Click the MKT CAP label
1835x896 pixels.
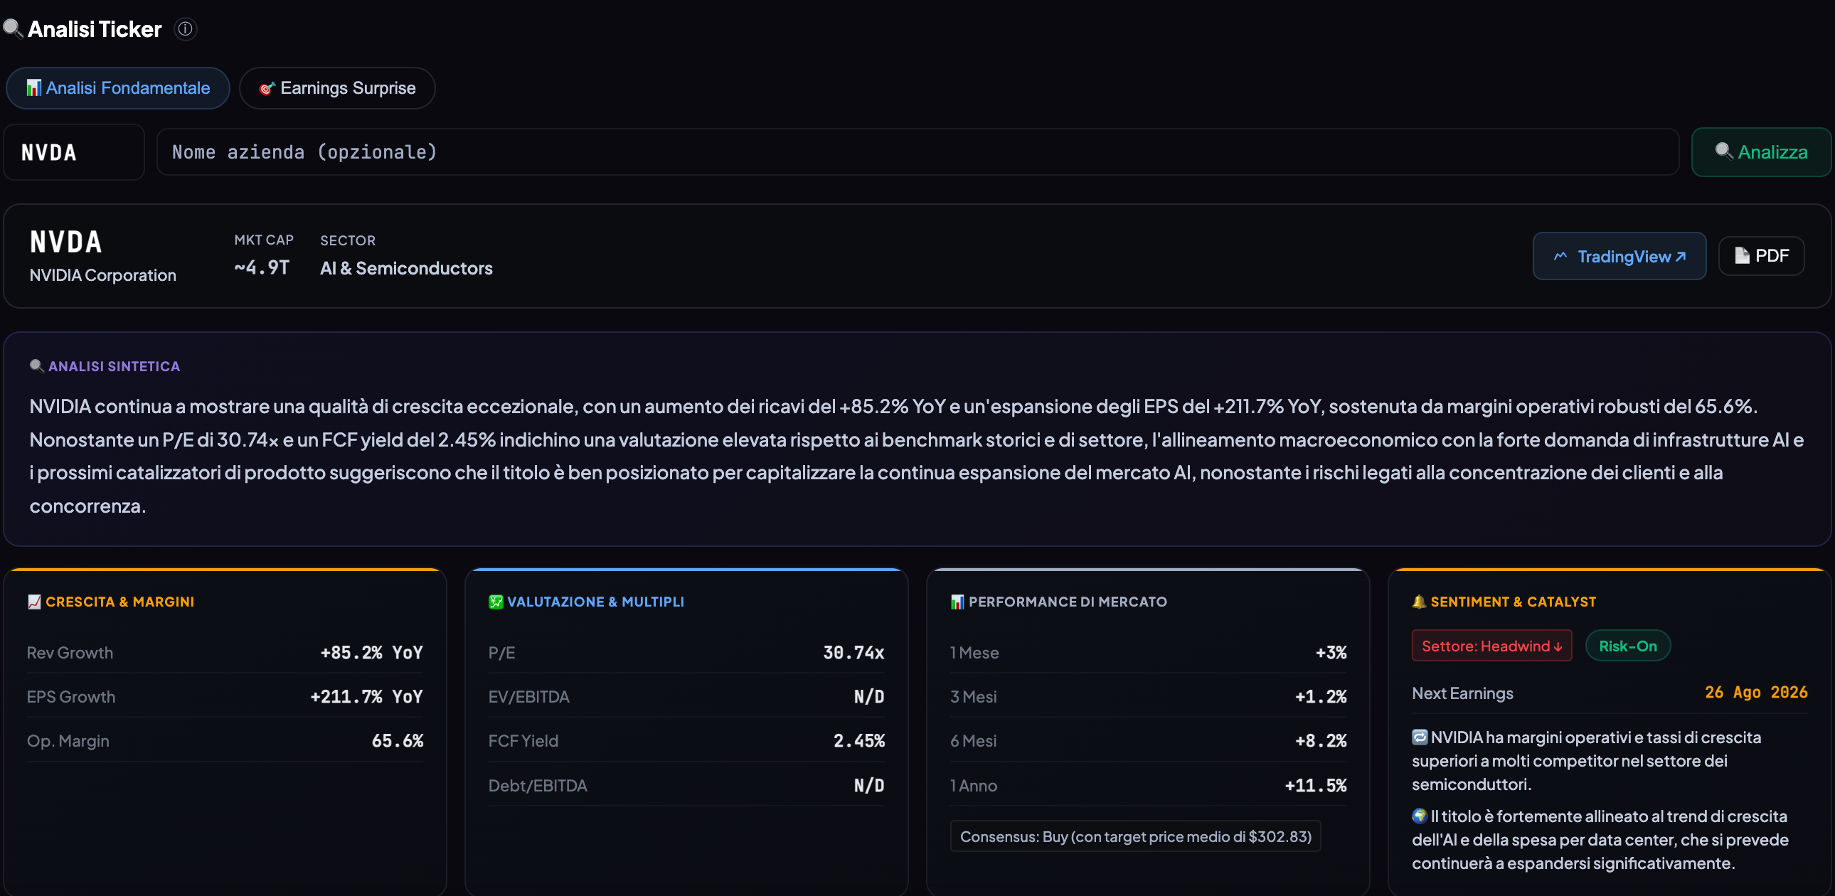click(x=264, y=240)
